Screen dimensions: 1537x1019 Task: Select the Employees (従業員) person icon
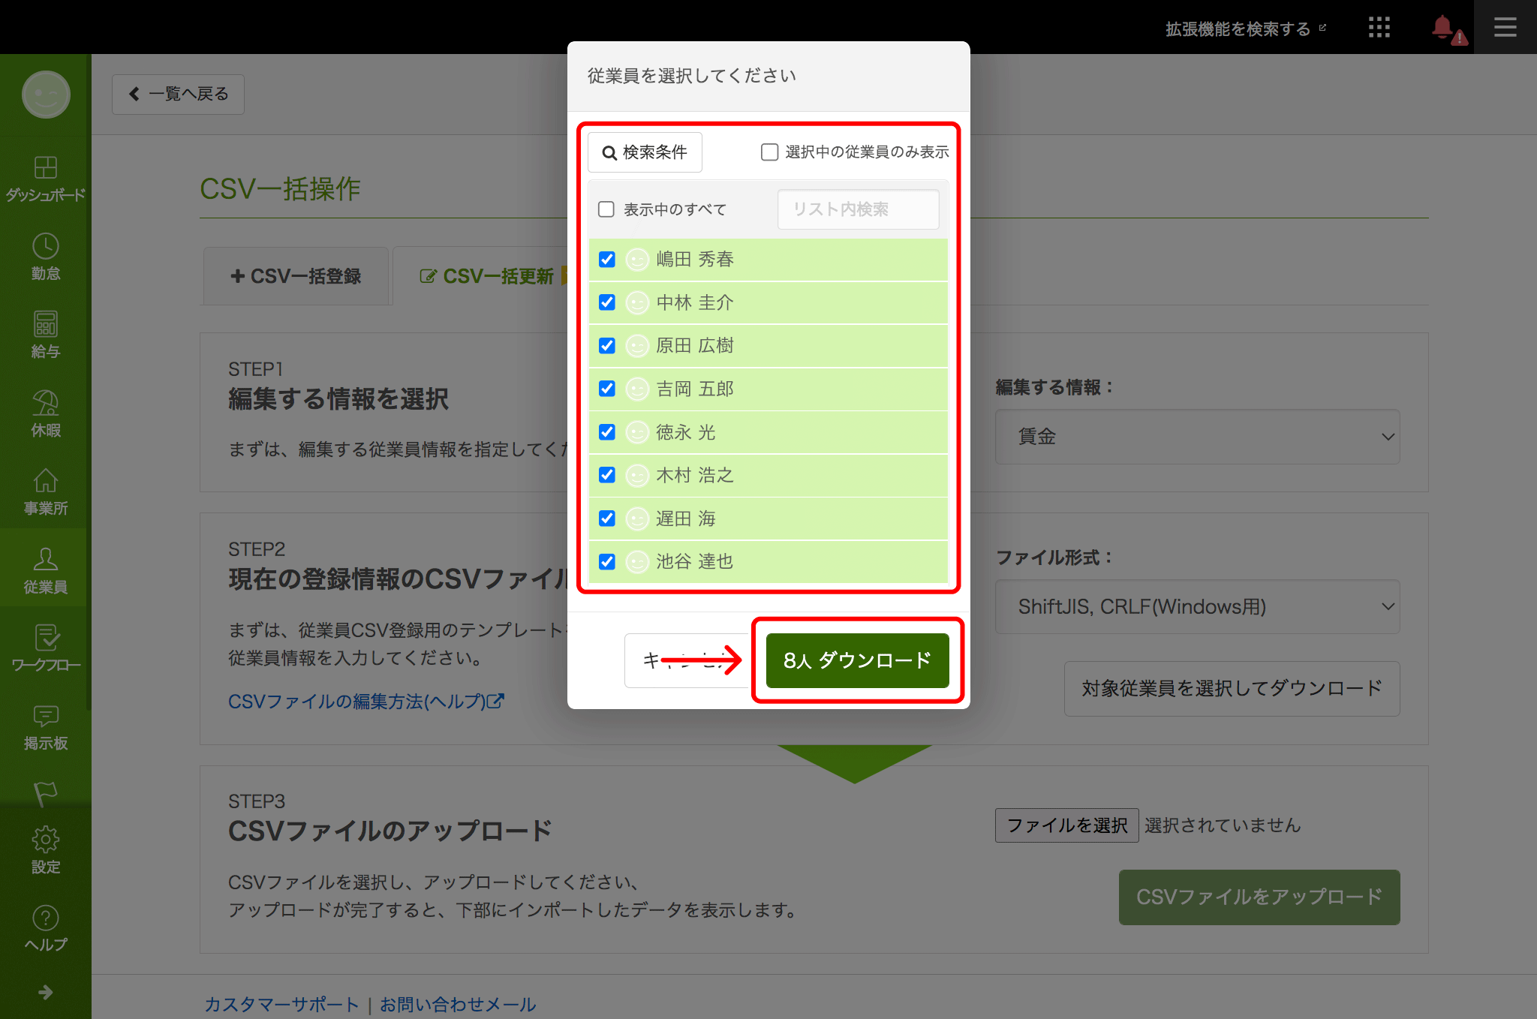point(45,570)
